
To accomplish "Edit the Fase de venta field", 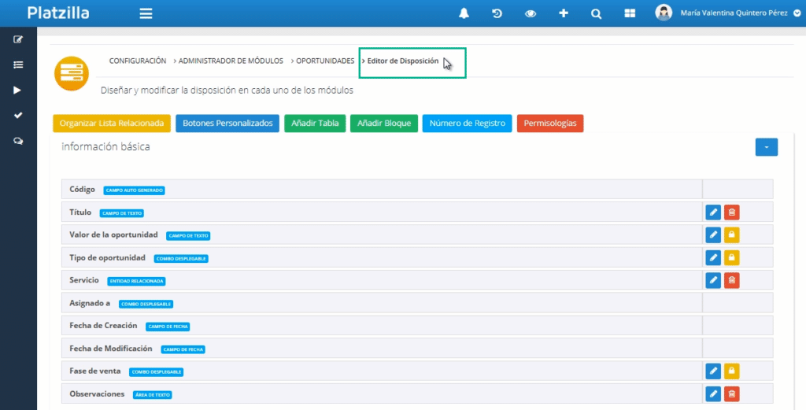I will pyautogui.click(x=713, y=371).
